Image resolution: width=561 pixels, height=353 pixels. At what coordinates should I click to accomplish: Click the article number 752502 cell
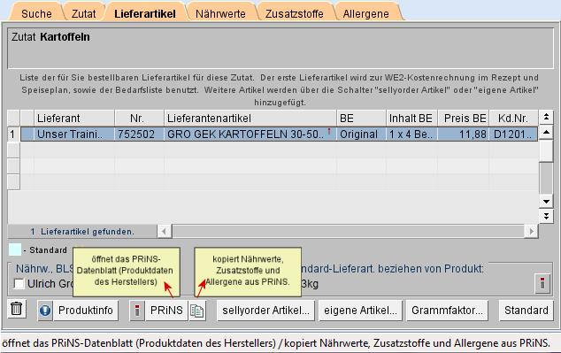(x=140, y=134)
